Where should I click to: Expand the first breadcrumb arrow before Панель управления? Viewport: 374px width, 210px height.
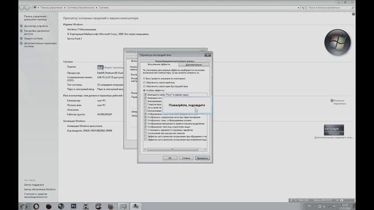39,8
